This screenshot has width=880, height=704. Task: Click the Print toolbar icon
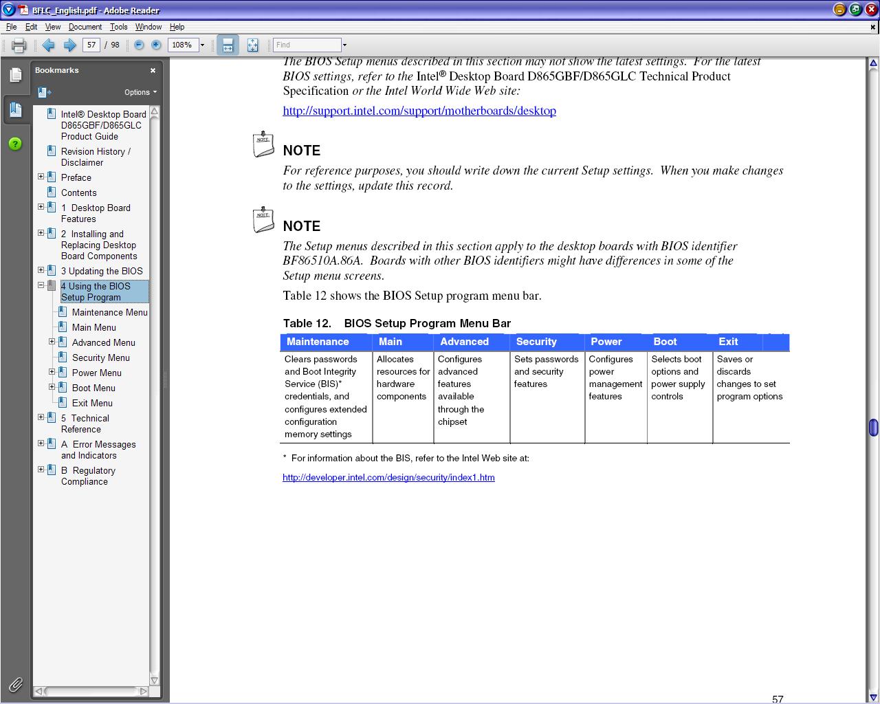(19, 45)
